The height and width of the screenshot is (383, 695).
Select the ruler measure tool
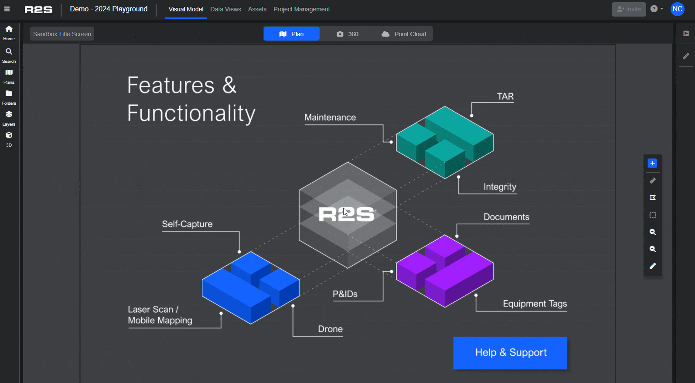(652, 180)
